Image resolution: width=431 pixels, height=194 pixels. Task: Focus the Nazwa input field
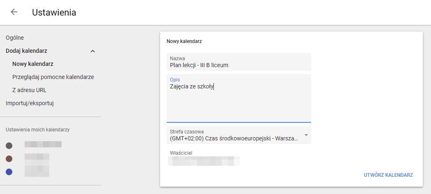pos(239,62)
